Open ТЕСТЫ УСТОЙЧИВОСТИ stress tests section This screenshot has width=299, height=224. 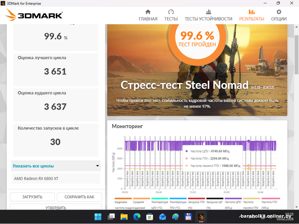pos(209,15)
